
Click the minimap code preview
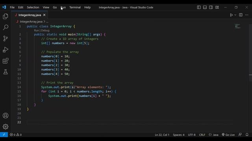click(237, 26)
